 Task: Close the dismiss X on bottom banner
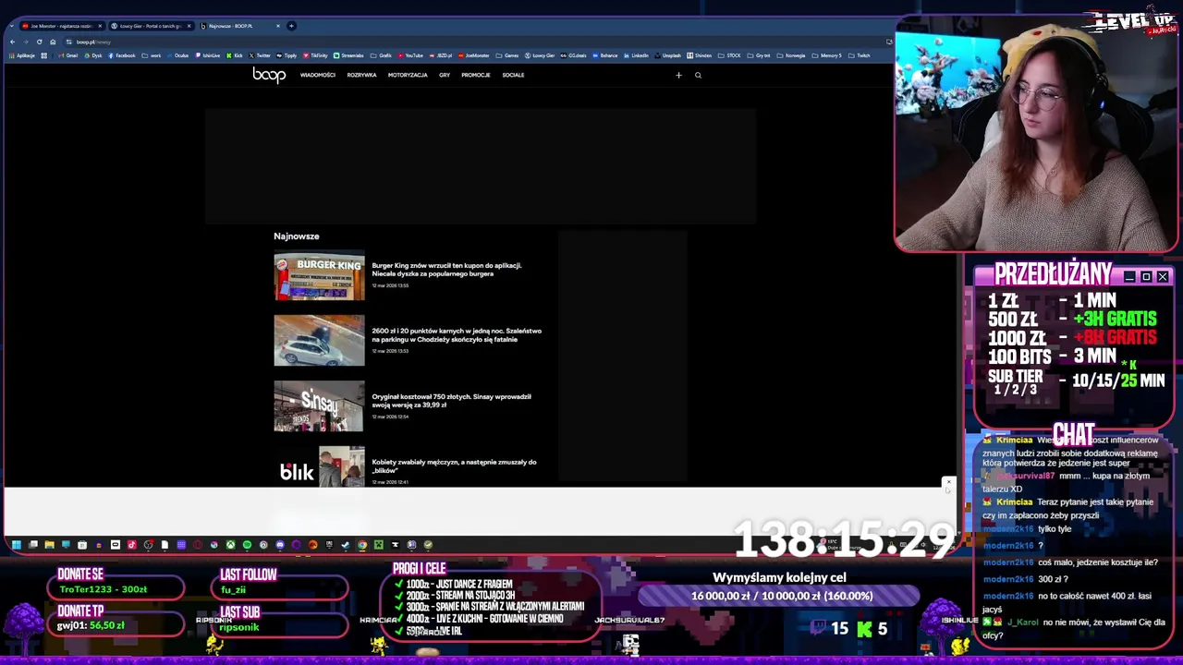(x=947, y=483)
